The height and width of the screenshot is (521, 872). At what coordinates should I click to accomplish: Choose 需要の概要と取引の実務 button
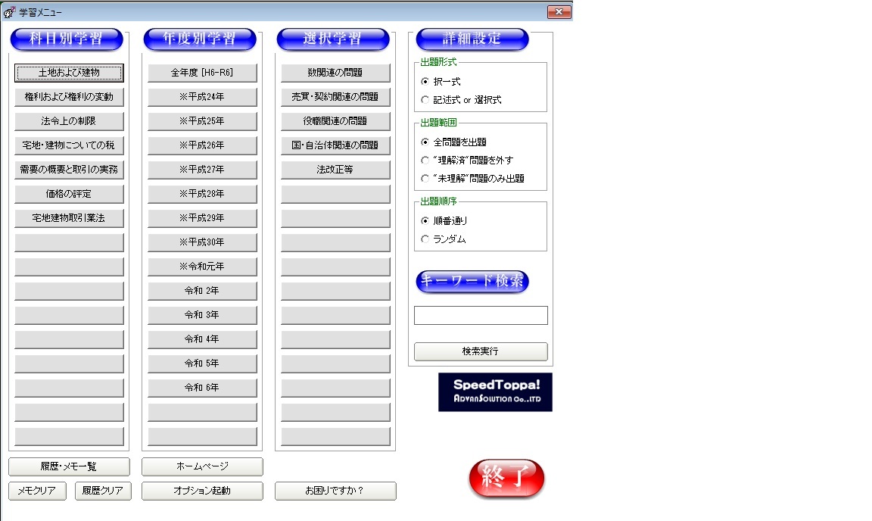(69, 170)
